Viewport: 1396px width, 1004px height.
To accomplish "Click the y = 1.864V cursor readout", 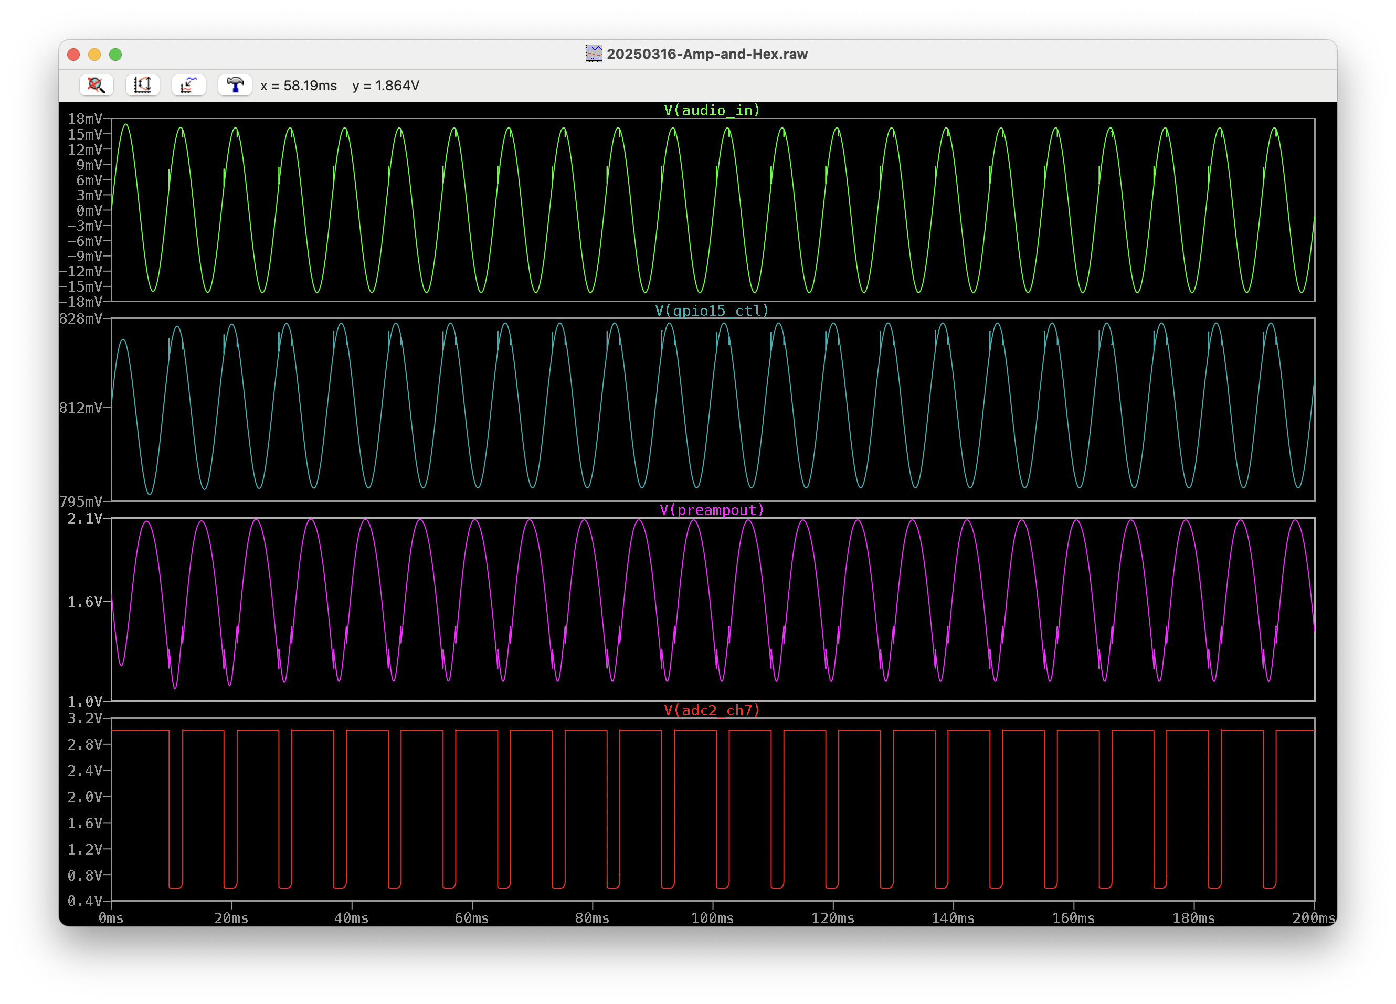I will tap(386, 86).
